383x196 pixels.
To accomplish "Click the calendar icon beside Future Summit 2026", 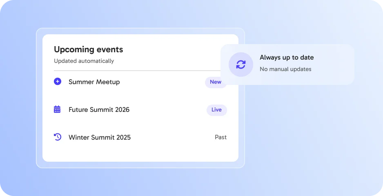I will tap(57, 109).
